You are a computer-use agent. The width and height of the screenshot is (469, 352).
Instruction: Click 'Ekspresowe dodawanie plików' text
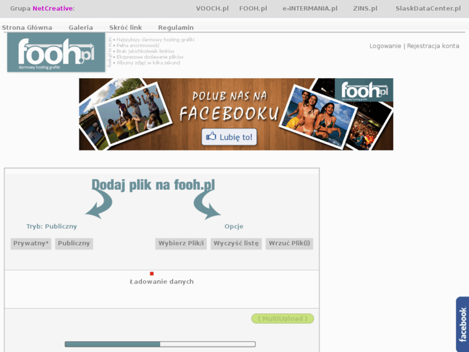pyautogui.click(x=150, y=57)
